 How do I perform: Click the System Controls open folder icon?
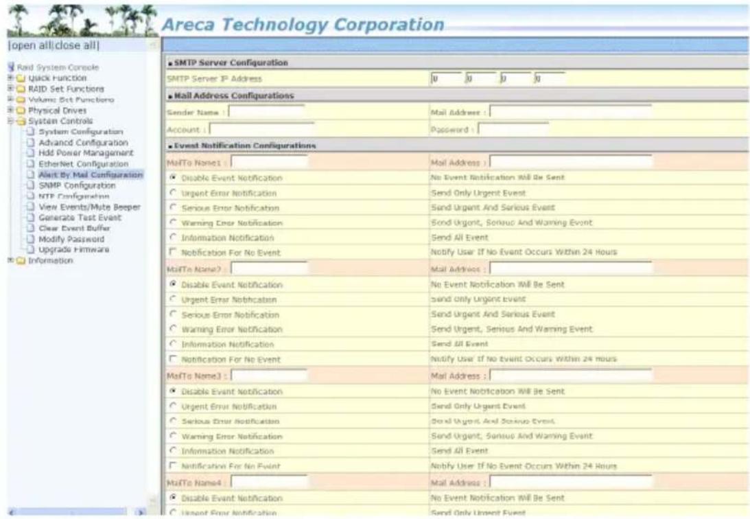click(x=21, y=121)
